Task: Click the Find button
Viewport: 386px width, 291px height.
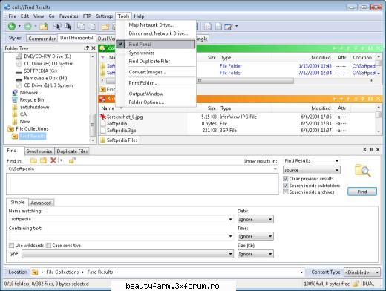Action: click(x=362, y=192)
